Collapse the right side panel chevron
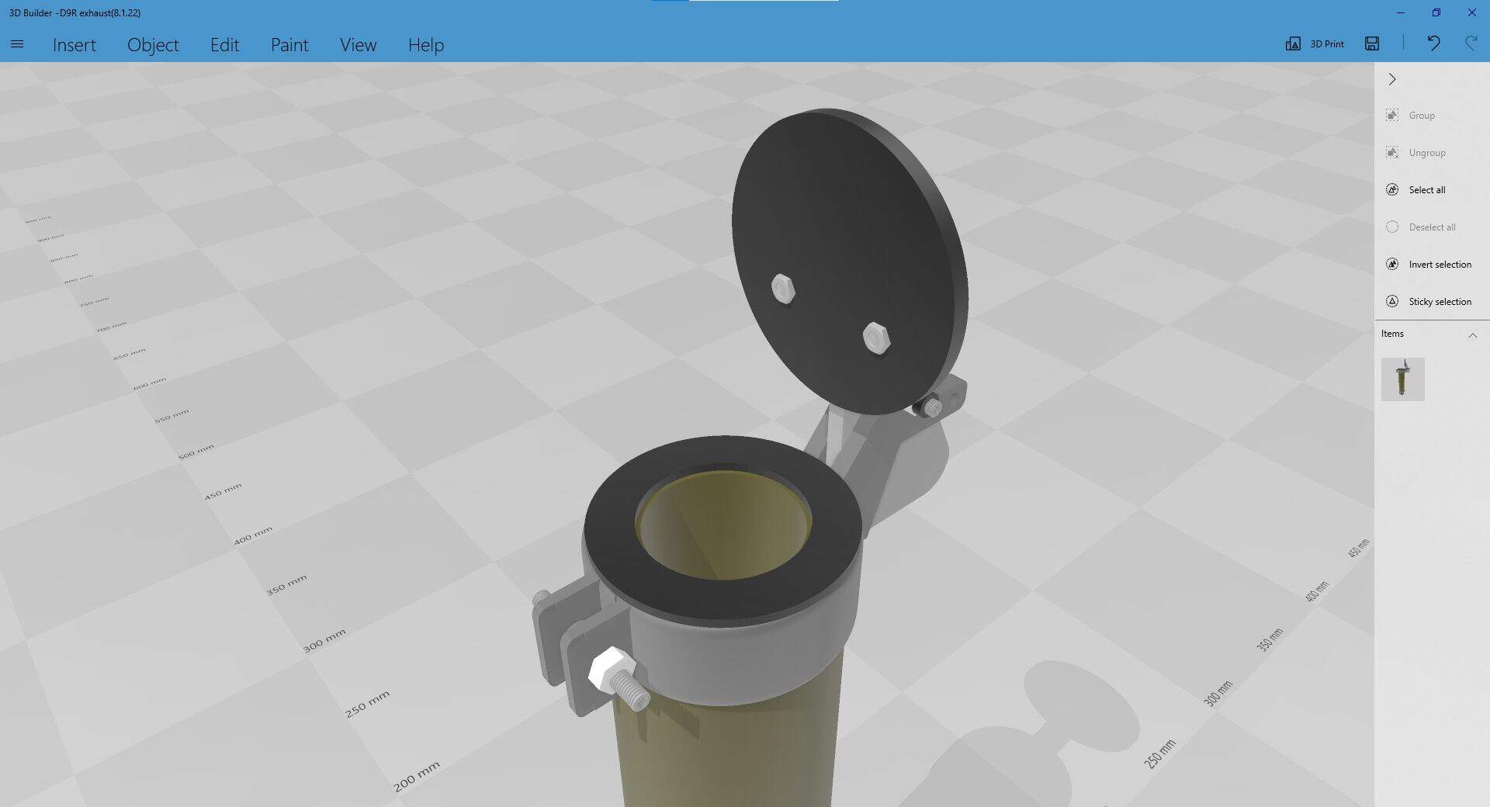 point(1392,79)
